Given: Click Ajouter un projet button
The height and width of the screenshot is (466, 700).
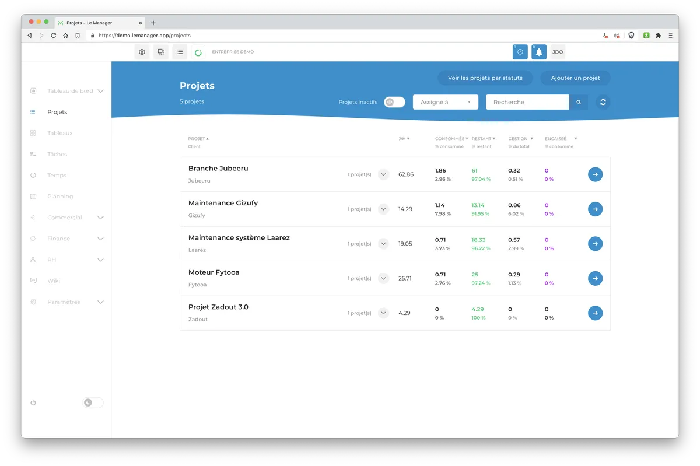Looking at the screenshot, I should pos(576,78).
